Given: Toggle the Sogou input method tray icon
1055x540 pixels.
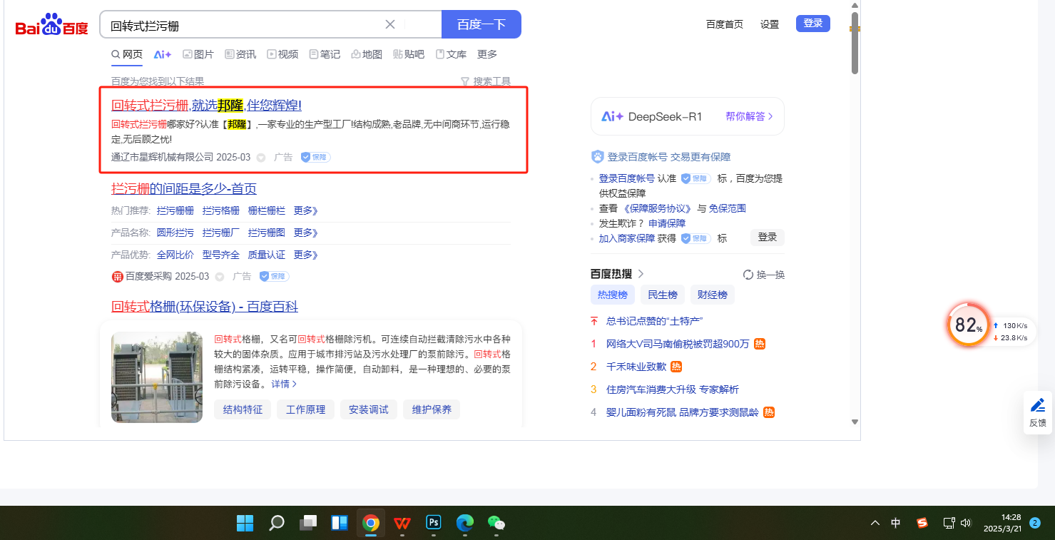Looking at the screenshot, I should 922,523.
